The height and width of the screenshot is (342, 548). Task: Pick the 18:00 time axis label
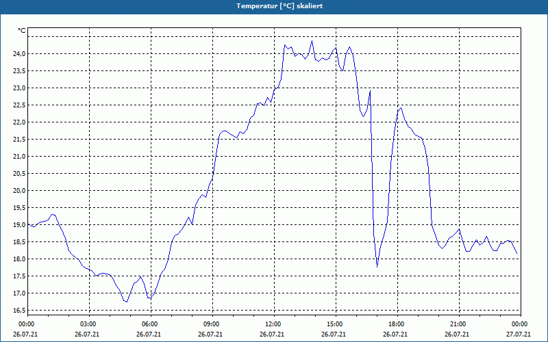point(395,324)
